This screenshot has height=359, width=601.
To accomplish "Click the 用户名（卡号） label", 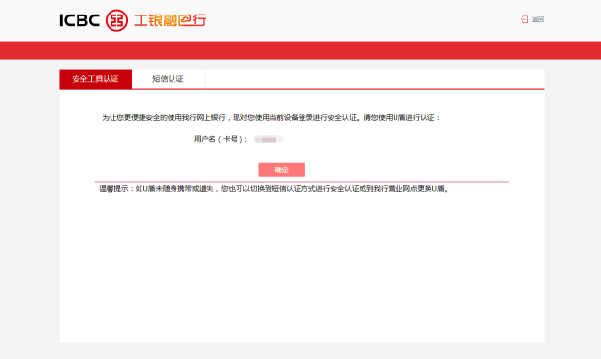I will click(x=220, y=139).
